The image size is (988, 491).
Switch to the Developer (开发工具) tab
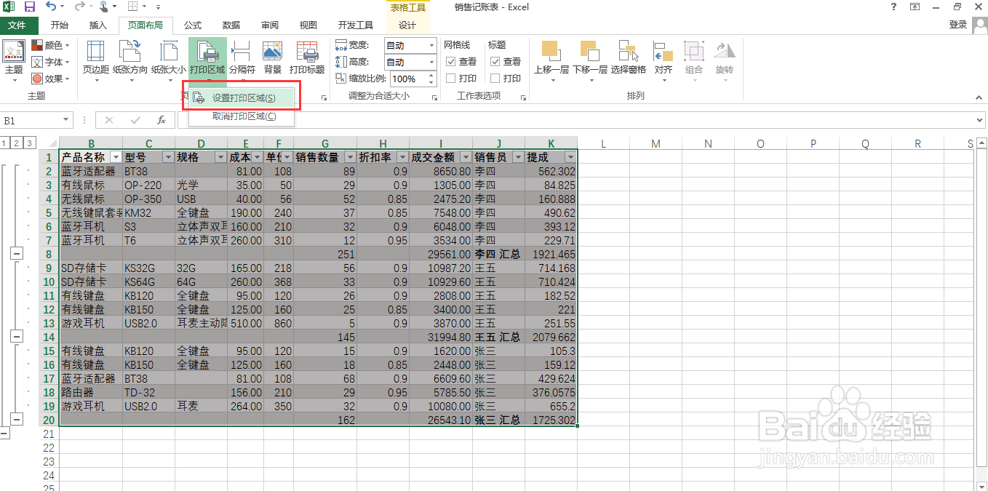coord(356,25)
